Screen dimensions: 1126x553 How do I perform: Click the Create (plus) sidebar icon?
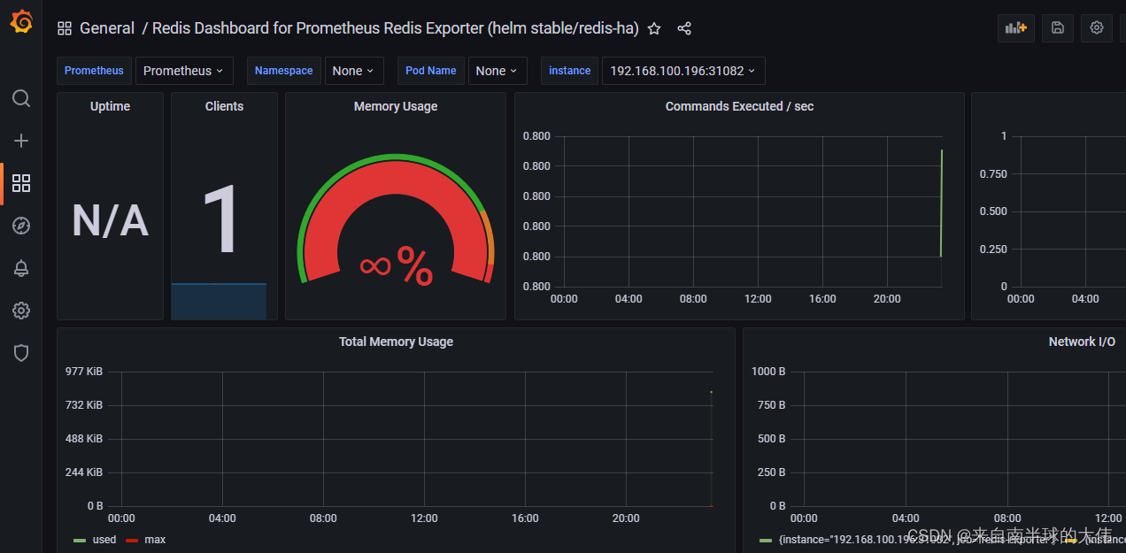[x=21, y=140]
